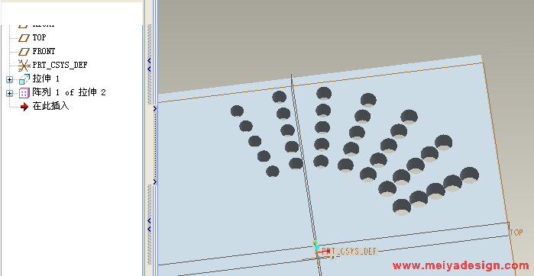Select the TOP tree item label
The height and width of the screenshot is (276, 534).
pos(39,37)
